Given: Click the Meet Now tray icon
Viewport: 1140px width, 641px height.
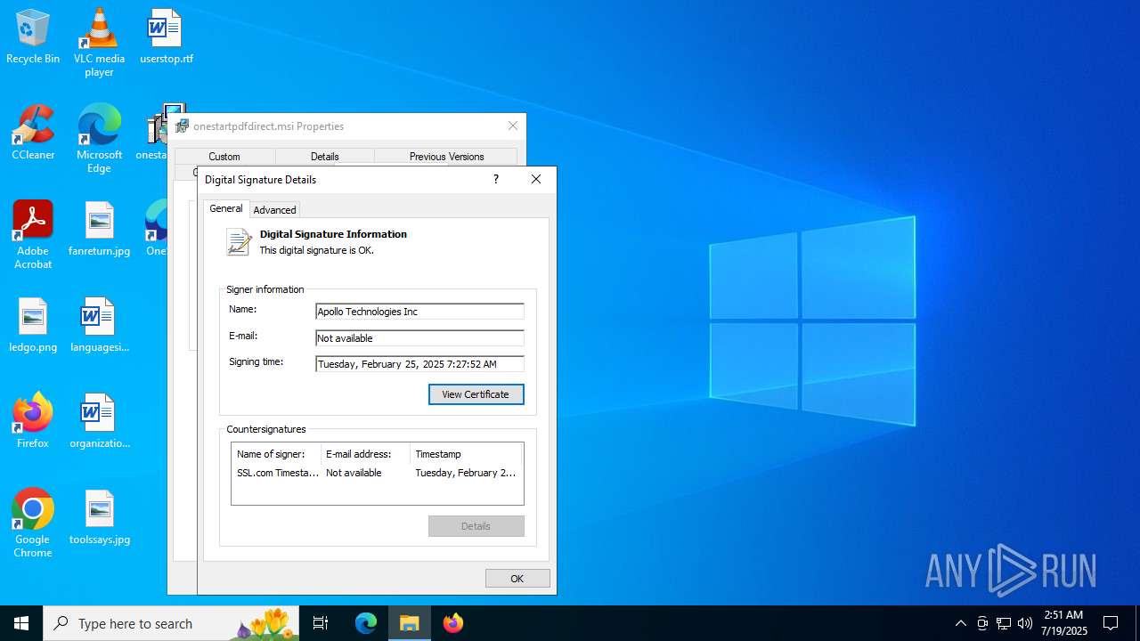Looking at the screenshot, I should (x=982, y=623).
